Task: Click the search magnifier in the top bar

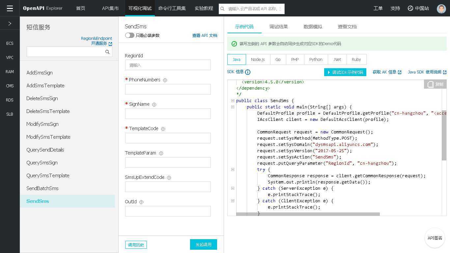Action: coord(222,9)
